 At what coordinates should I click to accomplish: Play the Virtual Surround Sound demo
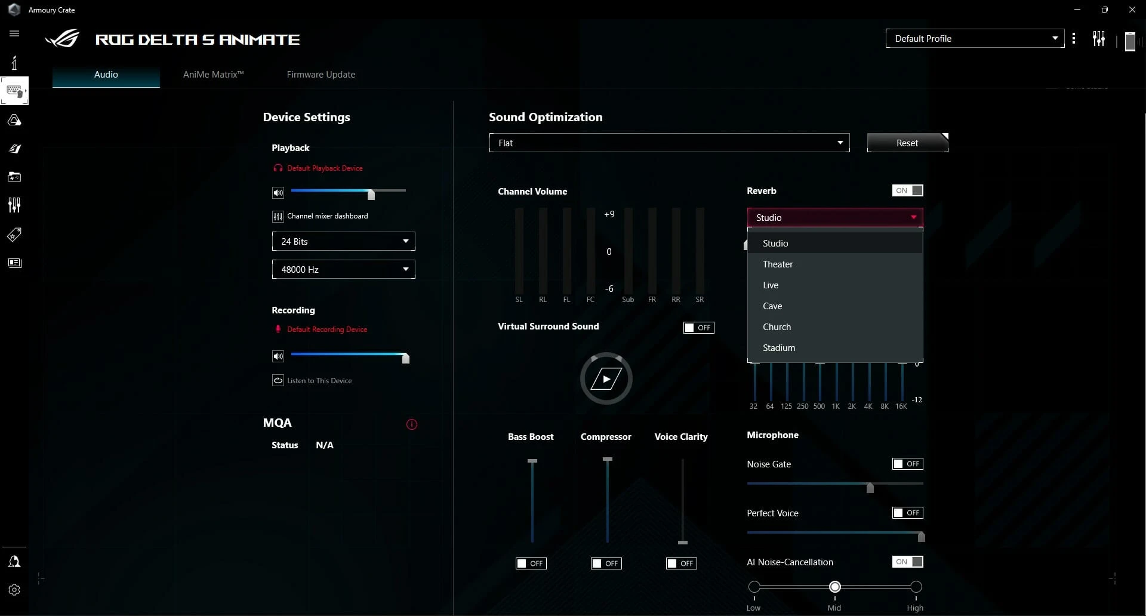tap(606, 378)
